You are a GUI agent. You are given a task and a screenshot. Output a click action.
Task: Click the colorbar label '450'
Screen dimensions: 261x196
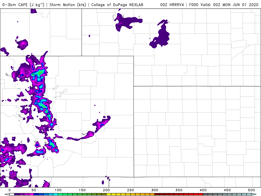227,190
